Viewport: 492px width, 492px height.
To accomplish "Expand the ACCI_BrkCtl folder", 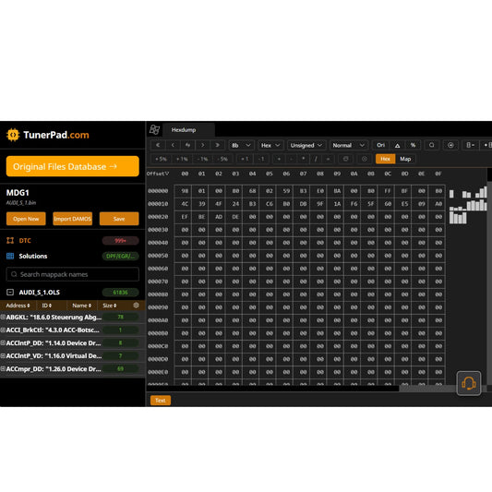I will click(3, 330).
